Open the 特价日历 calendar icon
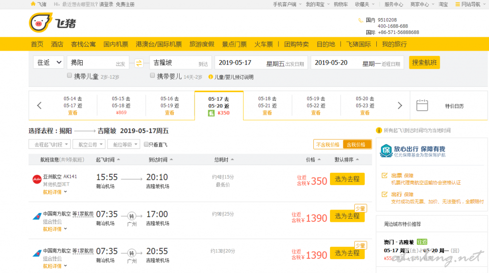Screen dimensions: 489x273 click(x=422, y=105)
